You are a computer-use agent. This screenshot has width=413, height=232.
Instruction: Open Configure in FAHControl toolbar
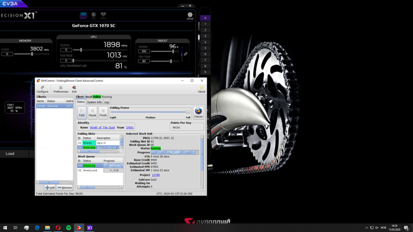click(43, 89)
